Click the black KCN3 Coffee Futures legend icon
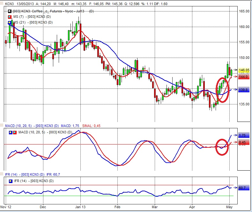The image size is (252, 212). pos(9,11)
